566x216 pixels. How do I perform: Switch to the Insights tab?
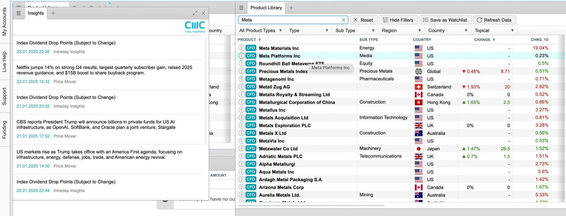(x=36, y=13)
